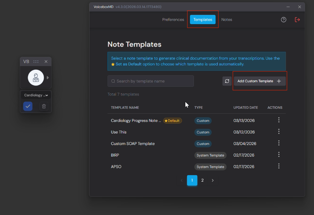Delete recording with trash icon in widget
This screenshot has height=215, width=314.
(44, 106)
